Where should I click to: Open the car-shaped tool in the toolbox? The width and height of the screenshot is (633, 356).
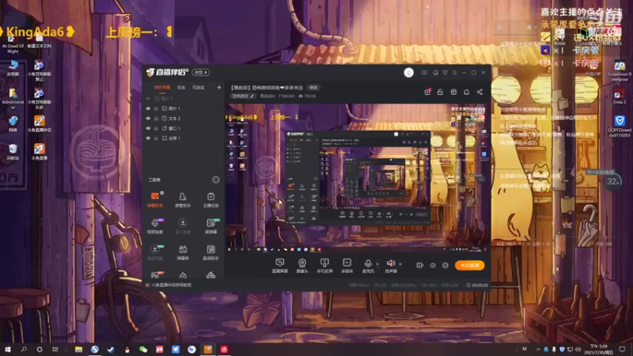pos(210,275)
